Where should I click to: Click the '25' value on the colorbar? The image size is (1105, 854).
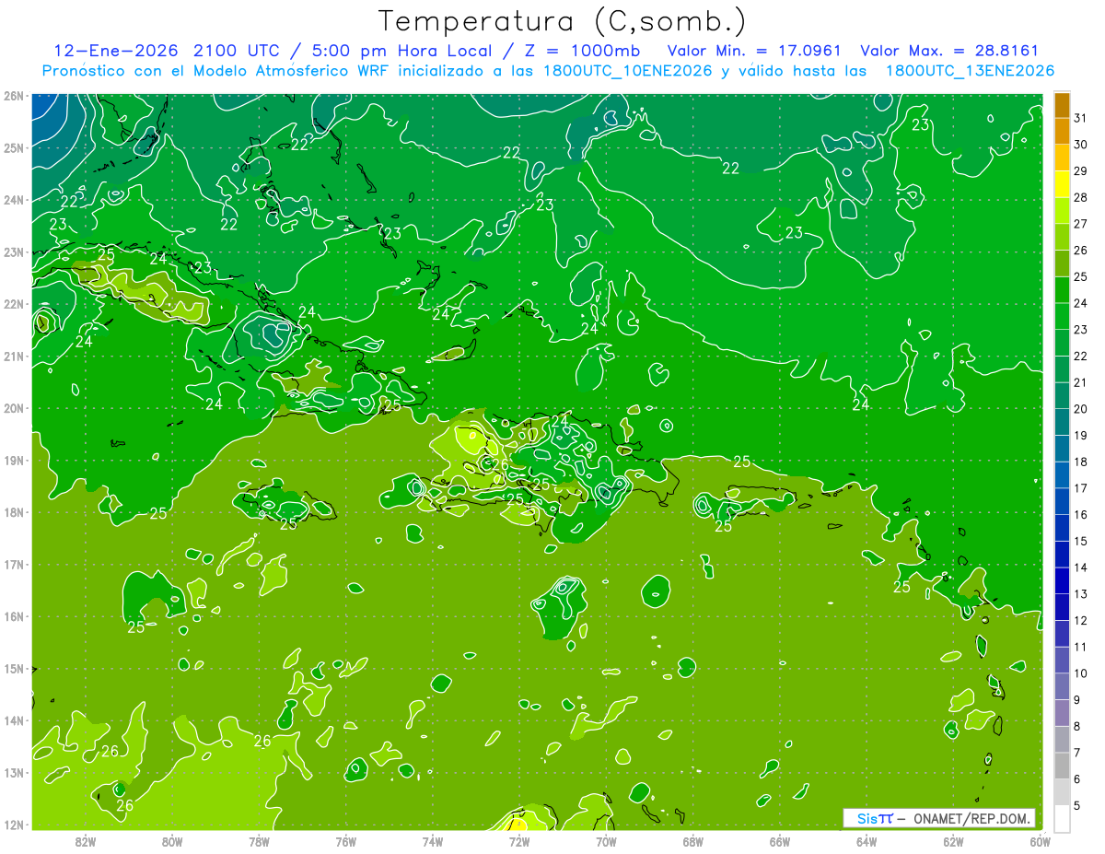(x=1081, y=276)
